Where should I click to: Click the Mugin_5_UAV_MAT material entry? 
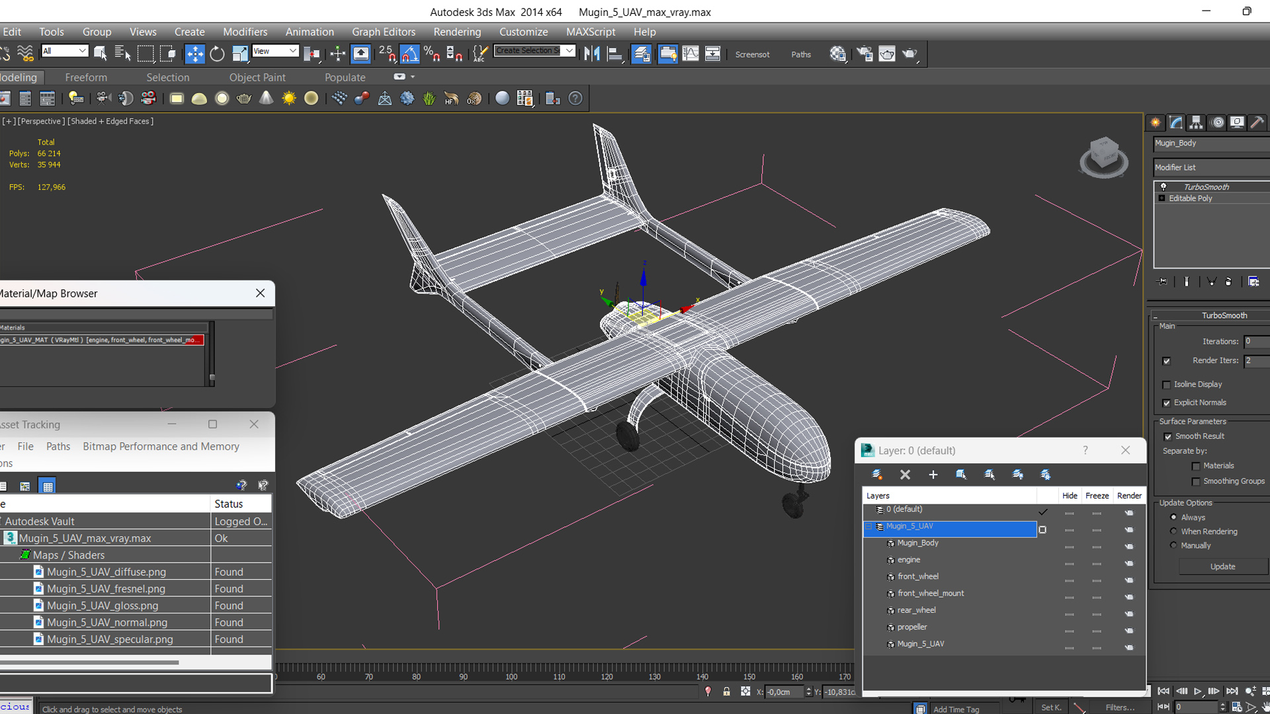(99, 340)
